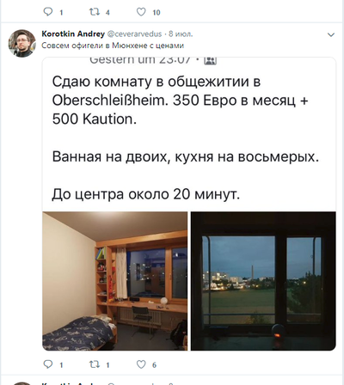
Task: Open the 8 июл. tweet timestamp
Action: pos(181,34)
